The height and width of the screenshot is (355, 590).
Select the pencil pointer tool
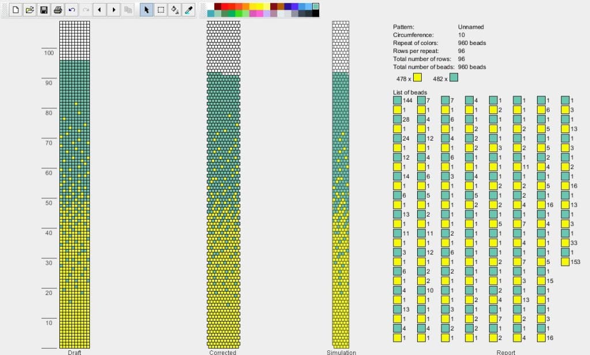coord(146,10)
